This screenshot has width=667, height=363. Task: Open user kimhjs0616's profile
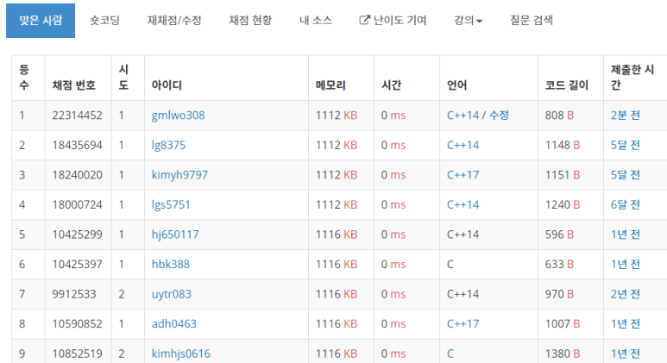181,354
